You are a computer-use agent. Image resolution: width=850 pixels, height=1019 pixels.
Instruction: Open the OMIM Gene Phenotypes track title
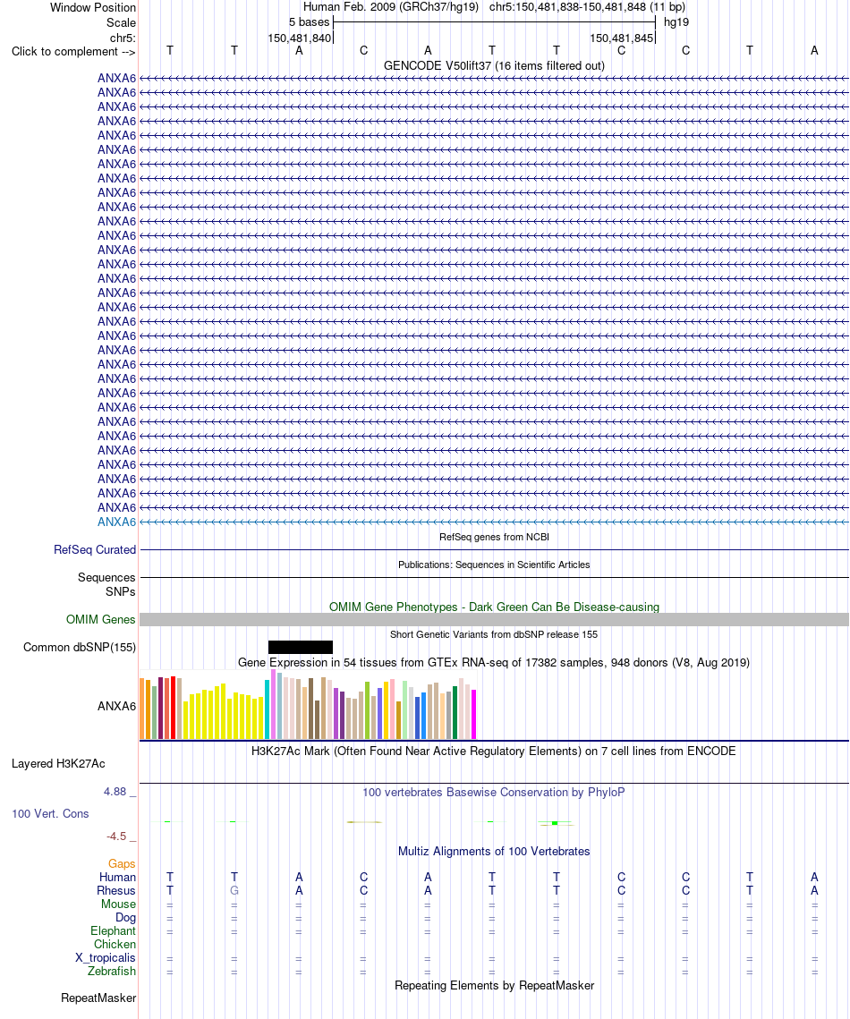click(x=494, y=607)
